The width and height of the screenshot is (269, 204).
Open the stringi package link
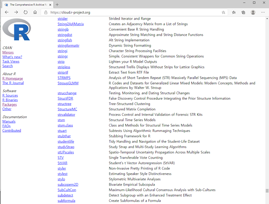click(x=63, y=51)
